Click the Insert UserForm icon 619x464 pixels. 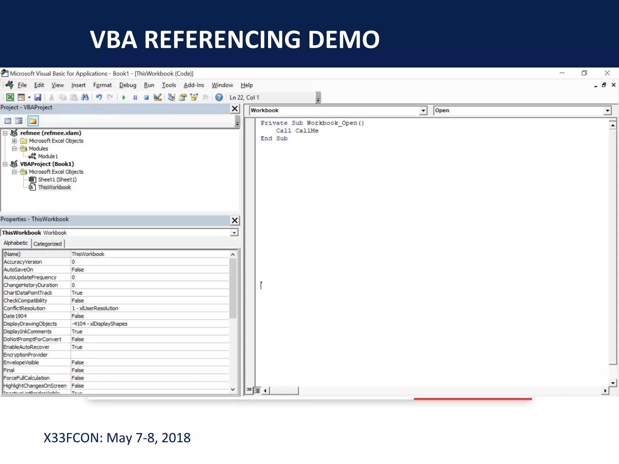tap(21, 97)
